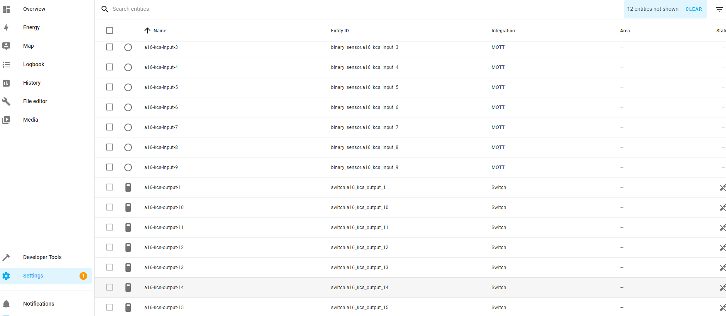Click the Map sidebar icon
This screenshot has width=726, height=316.
coord(6,46)
